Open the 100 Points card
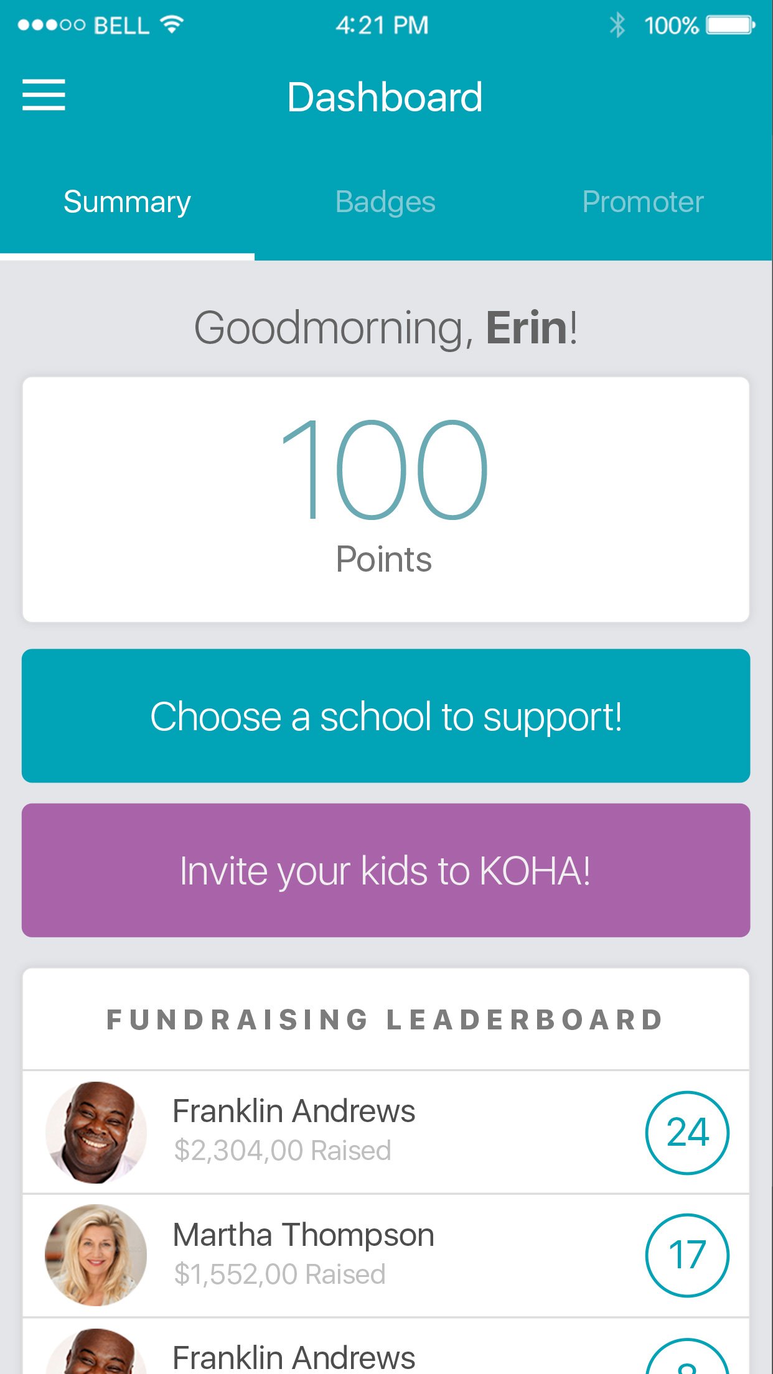Screen dimensions: 773x1374 (x=386, y=499)
